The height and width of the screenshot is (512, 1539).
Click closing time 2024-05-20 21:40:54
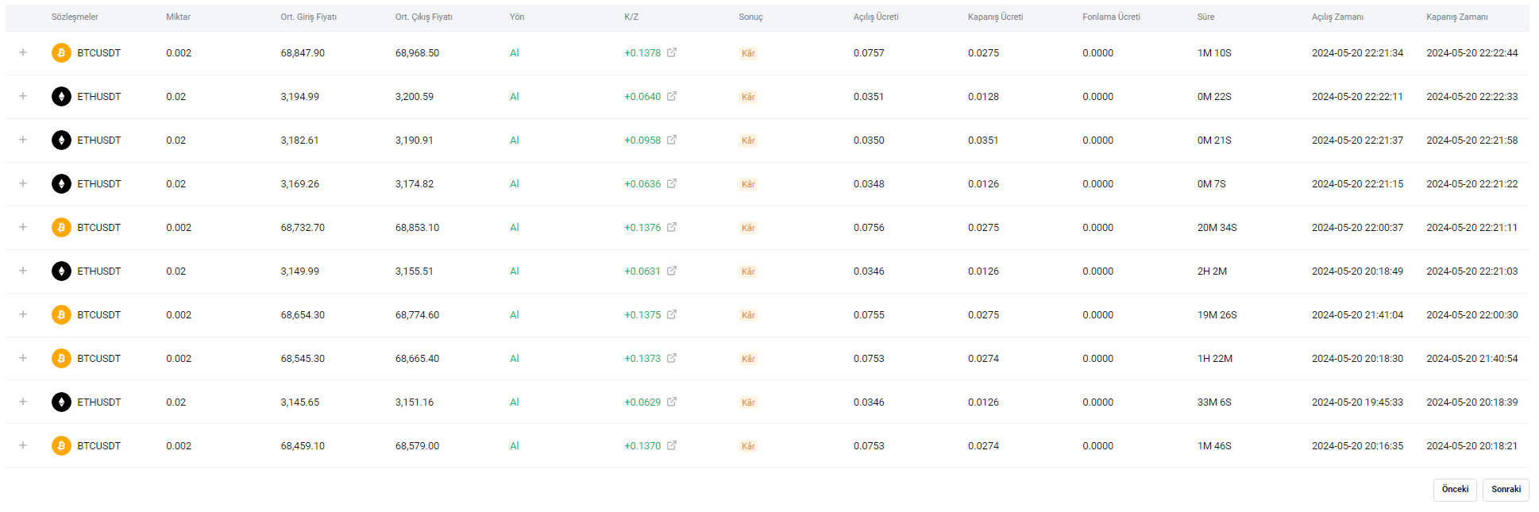coord(1471,359)
